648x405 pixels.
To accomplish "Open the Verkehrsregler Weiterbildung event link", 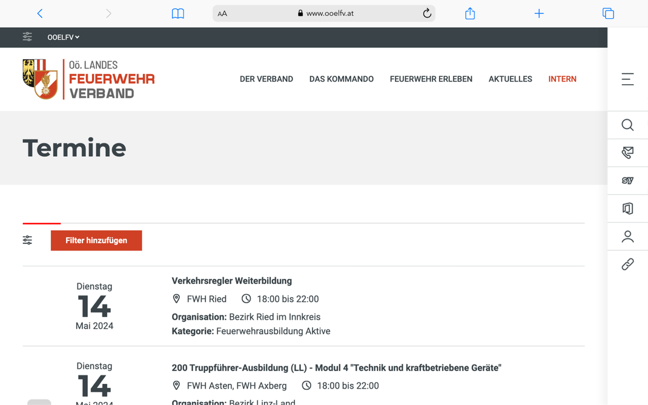I will pyautogui.click(x=231, y=281).
